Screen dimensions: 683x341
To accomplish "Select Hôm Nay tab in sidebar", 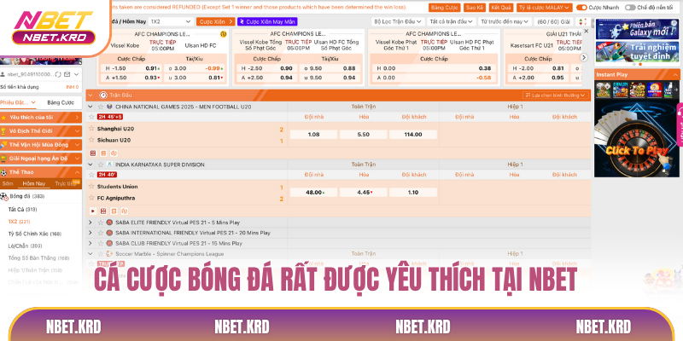I will pos(34,183).
